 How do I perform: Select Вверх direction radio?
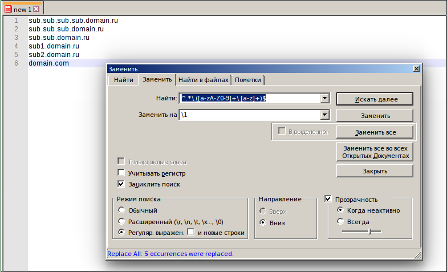pyautogui.click(x=263, y=211)
